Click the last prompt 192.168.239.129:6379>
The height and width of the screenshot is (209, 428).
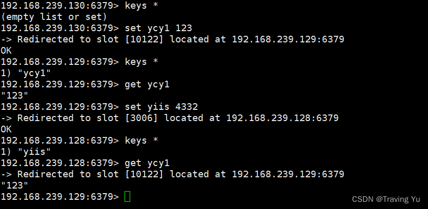(x=60, y=197)
